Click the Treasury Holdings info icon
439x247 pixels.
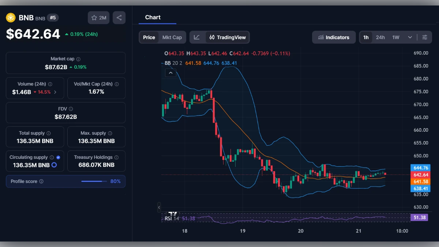(116, 157)
